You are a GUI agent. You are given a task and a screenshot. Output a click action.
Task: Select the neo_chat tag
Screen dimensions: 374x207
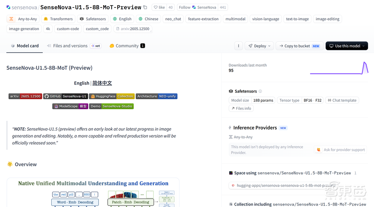pos(173,19)
